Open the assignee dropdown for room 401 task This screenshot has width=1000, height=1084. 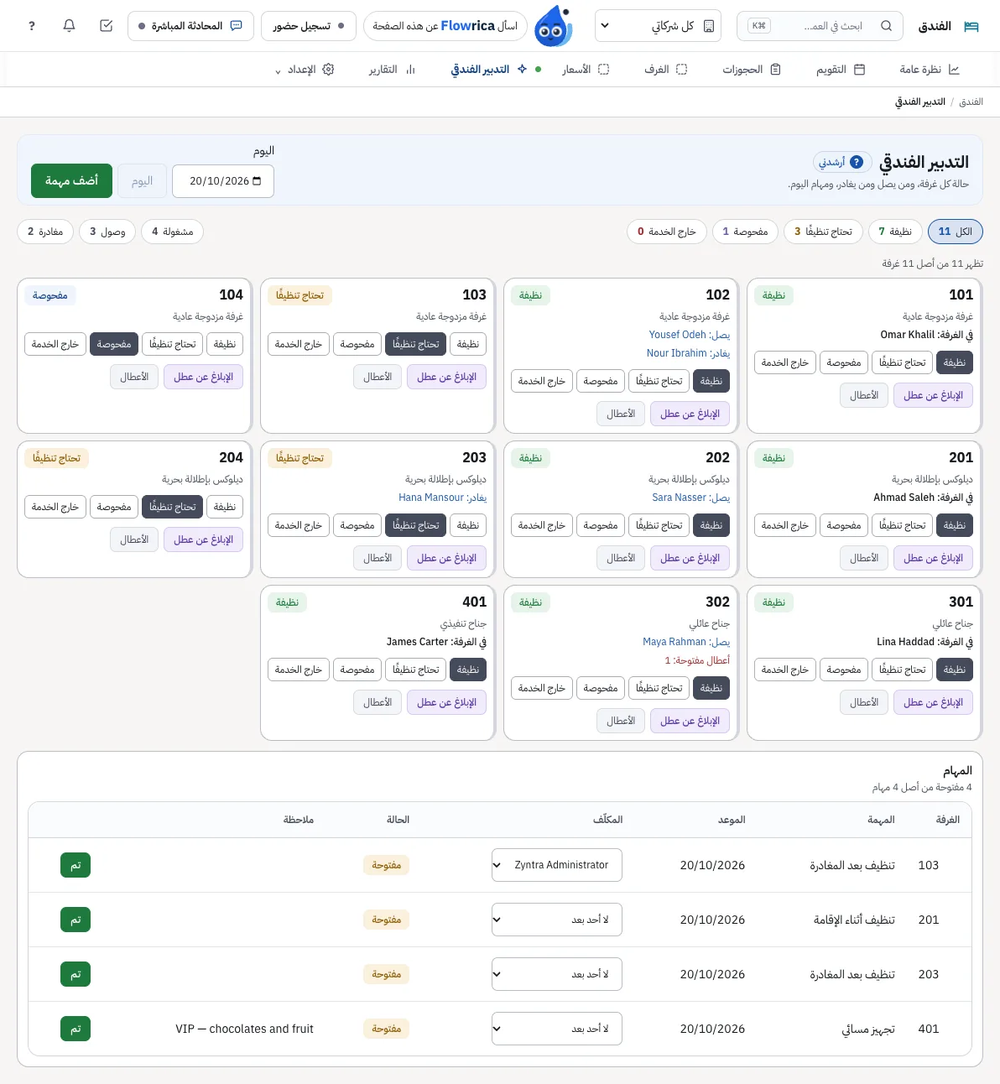click(x=557, y=1029)
